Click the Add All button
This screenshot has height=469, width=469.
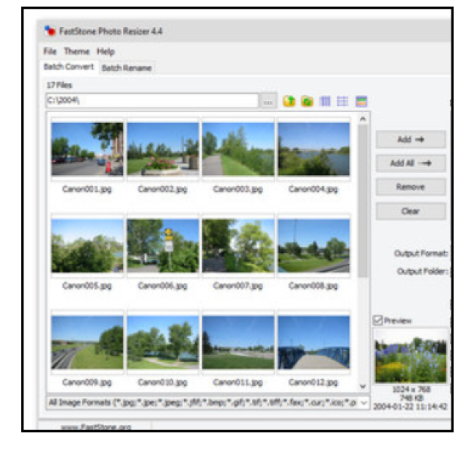tap(410, 163)
